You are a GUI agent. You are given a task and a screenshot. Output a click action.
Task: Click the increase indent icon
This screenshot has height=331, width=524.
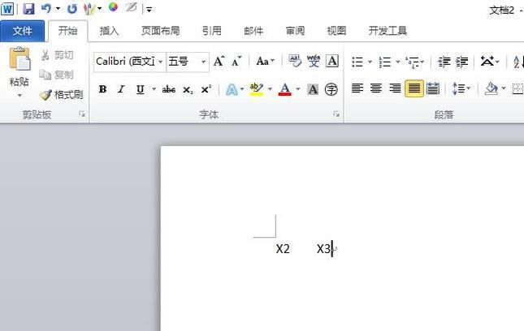coord(462,62)
